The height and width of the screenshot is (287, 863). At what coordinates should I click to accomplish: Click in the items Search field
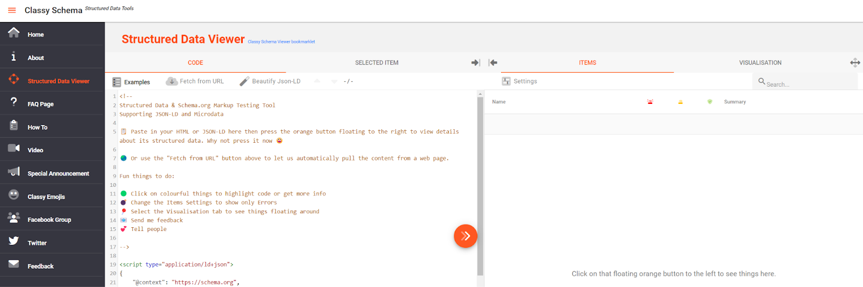806,84
